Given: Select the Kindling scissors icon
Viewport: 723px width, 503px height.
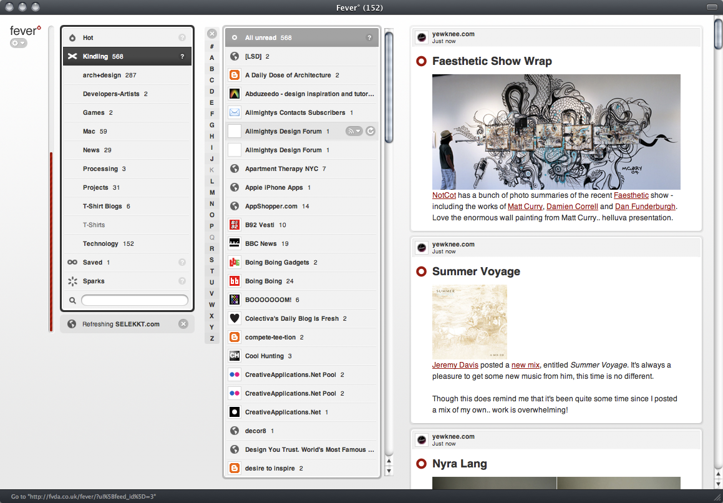Looking at the screenshot, I should coord(72,56).
